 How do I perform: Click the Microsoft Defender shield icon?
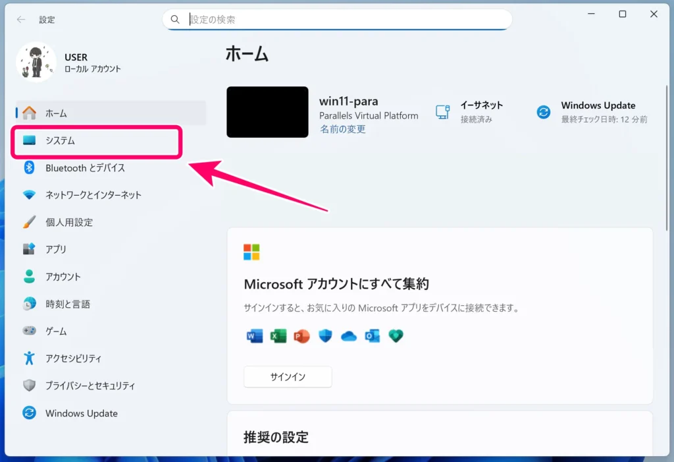(325, 336)
